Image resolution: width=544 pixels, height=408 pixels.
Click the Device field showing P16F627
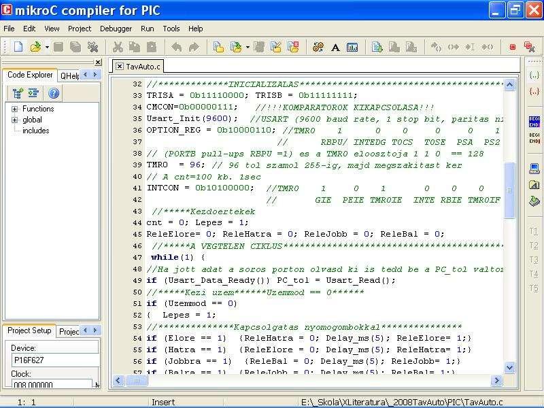[55, 360]
